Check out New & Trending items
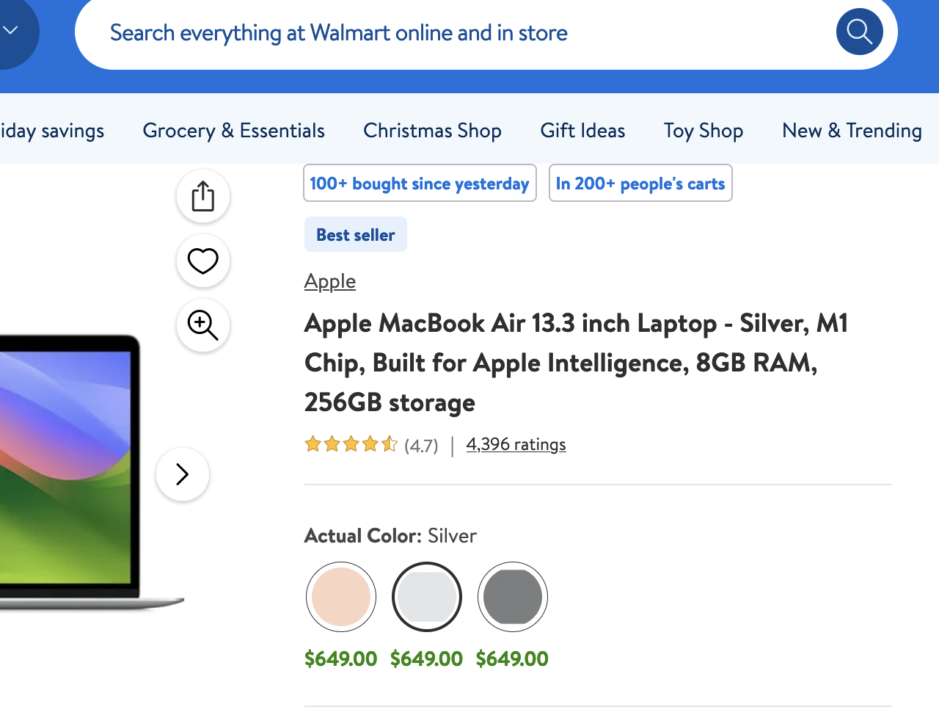This screenshot has width=939, height=718. tap(851, 131)
